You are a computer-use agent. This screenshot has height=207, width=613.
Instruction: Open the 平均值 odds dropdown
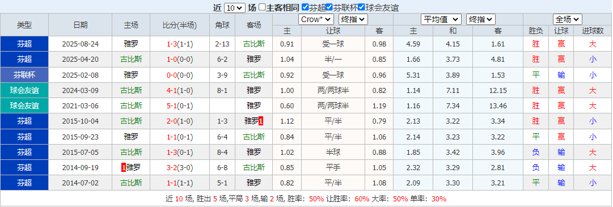point(441,19)
